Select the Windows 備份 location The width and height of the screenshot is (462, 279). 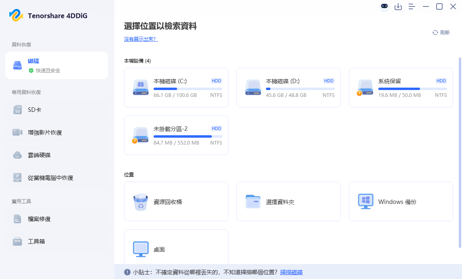point(401,201)
